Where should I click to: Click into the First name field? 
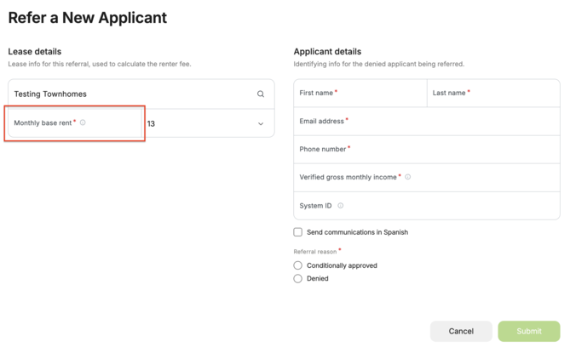(360, 94)
